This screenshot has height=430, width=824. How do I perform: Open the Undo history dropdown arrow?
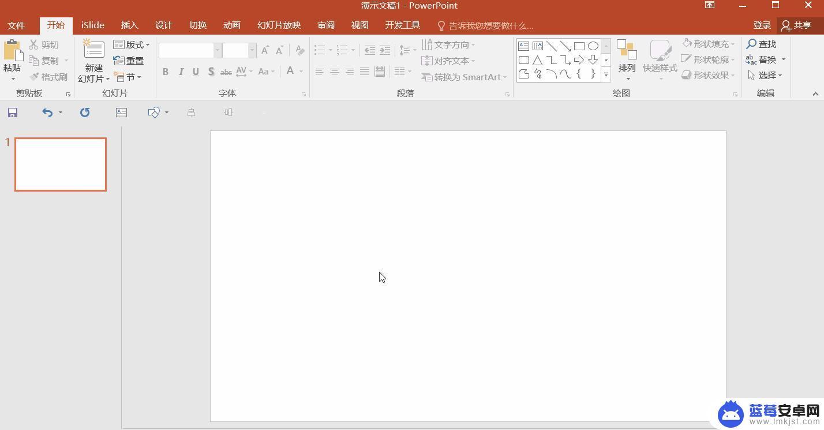point(60,113)
